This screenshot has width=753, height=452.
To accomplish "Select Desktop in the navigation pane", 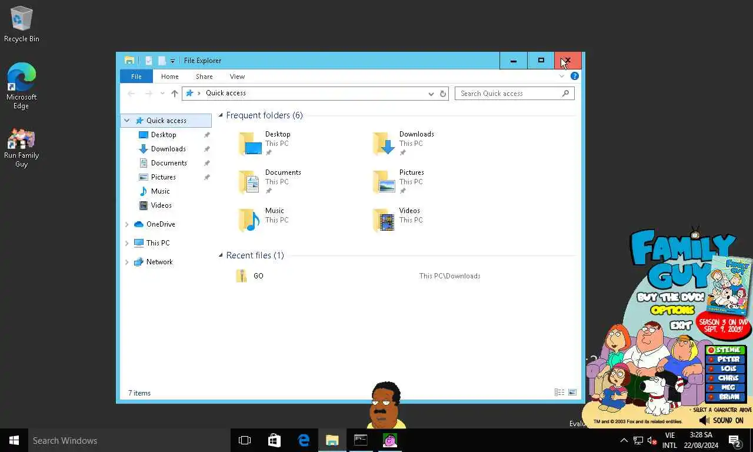I will (164, 135).
